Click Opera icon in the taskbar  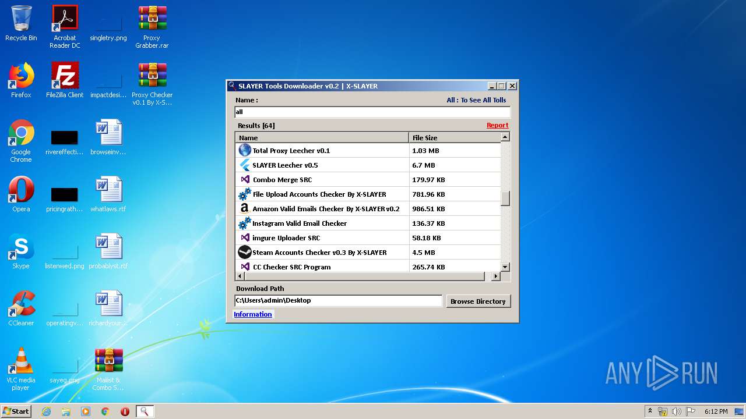(x=125, y=411)
